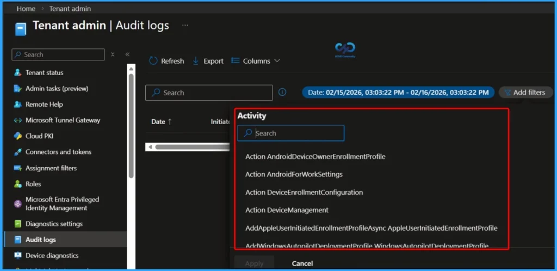Select Action DeviceManagement activity
The height and width of the screenshot is (271, 557).
pos(287,210)
